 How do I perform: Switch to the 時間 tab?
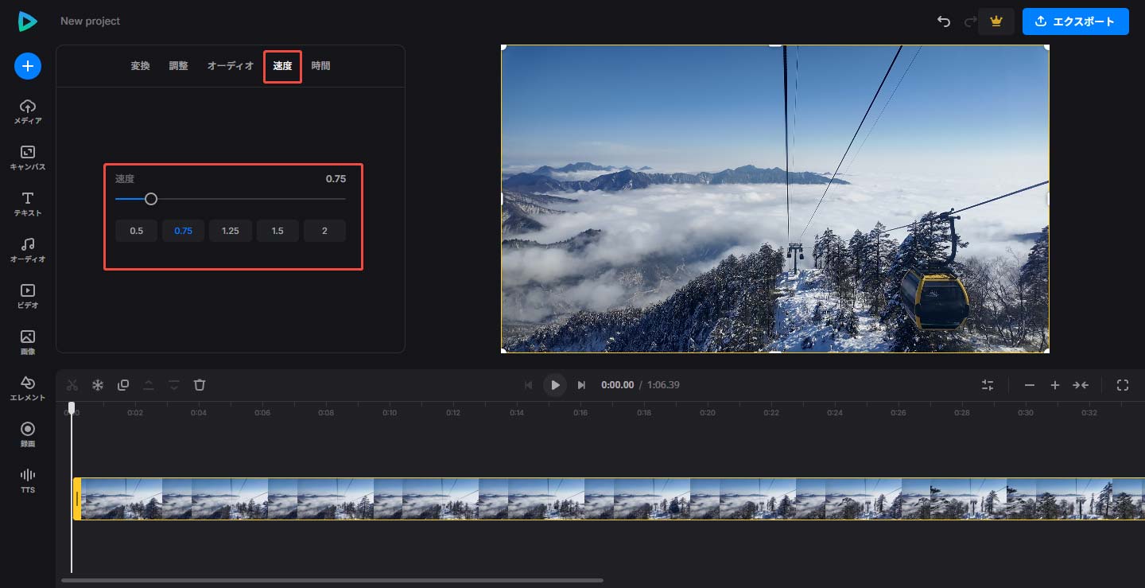pyautogui.click(x=321, y=66)
